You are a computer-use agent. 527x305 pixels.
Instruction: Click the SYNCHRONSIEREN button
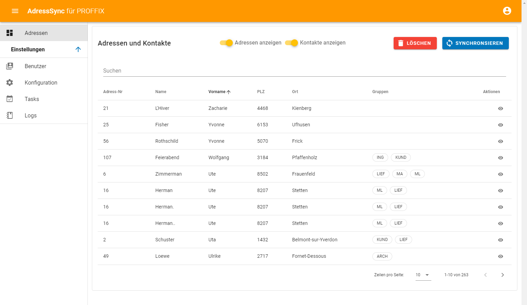point(475,43)
